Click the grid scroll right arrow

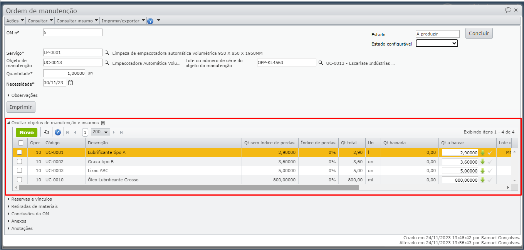(508, 187)
